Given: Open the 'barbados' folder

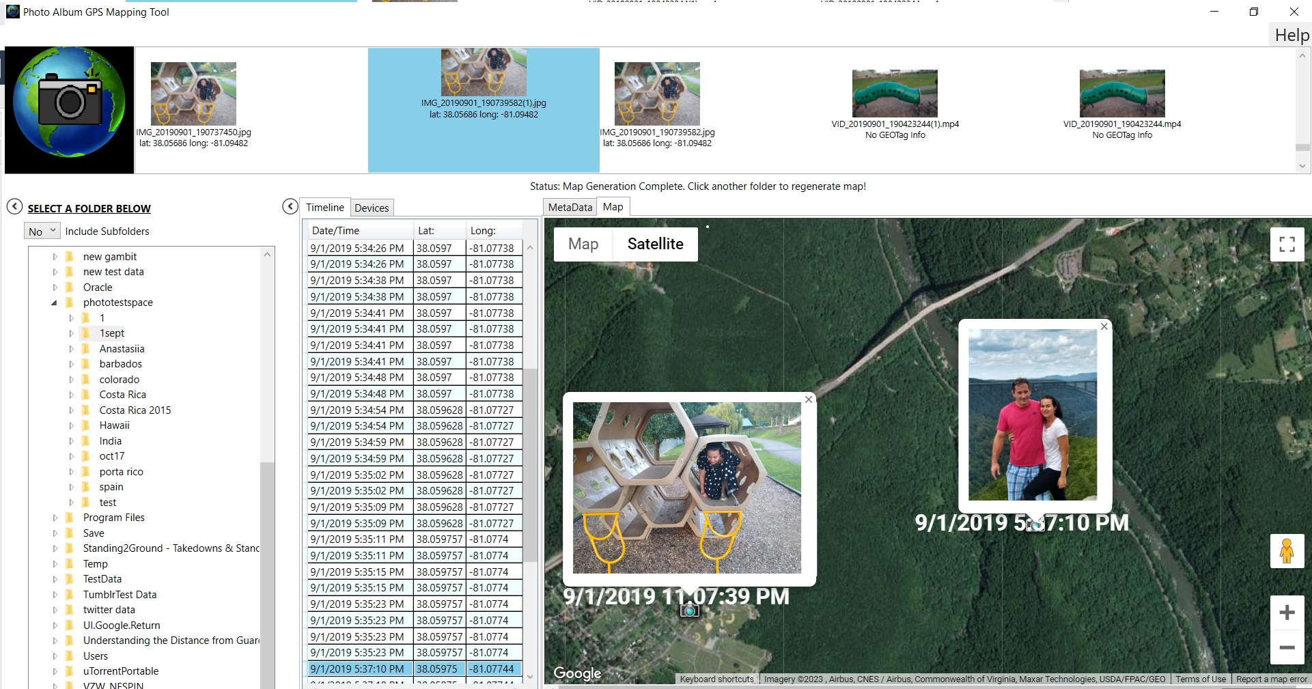Looking at the screenshot, I should pos(121,364).
